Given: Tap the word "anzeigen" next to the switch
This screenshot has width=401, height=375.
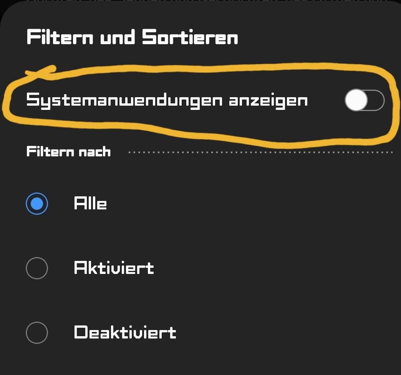Looking at the screenshot, I should (x=268, y=101).
